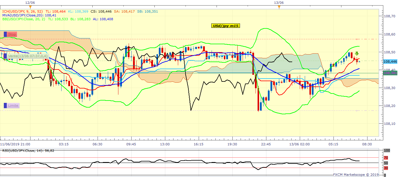This screenshot has width=400, height=177.
Task: Click the red Stop order label
Action: coord(12,34)
